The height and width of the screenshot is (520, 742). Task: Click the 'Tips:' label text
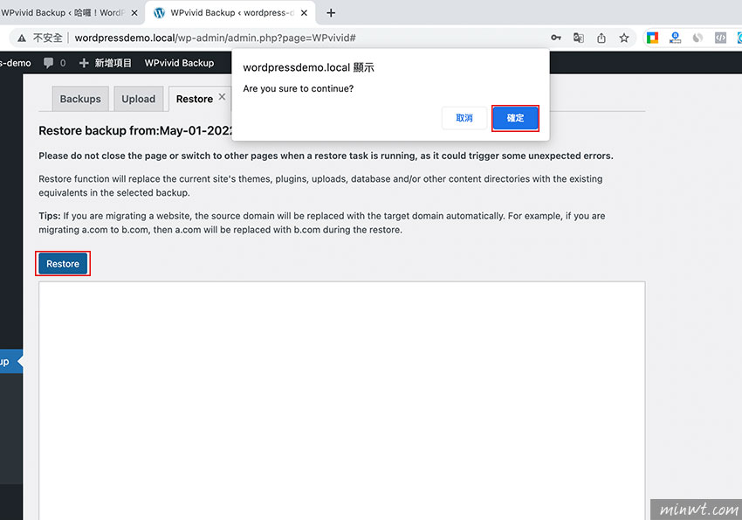click(x=50, y=216)
